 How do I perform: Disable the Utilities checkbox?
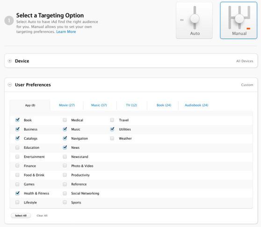click(112, 129)
